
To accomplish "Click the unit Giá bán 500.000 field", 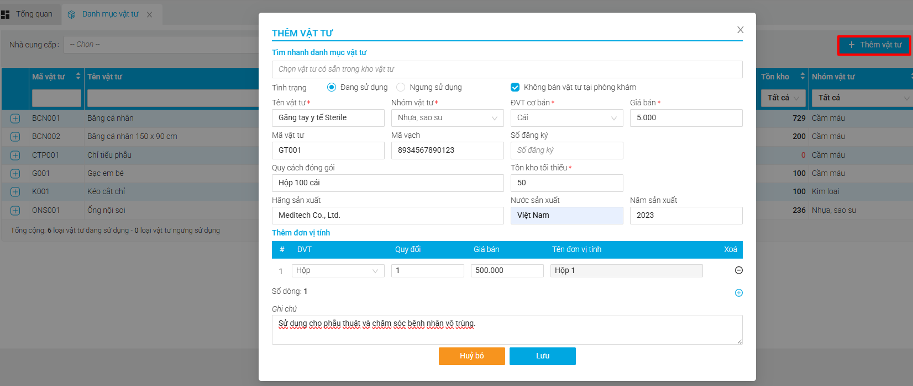I will 507,271.
